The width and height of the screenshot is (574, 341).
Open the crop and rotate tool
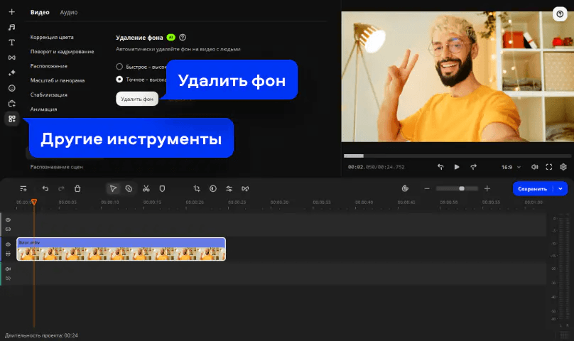pos(197,189)
